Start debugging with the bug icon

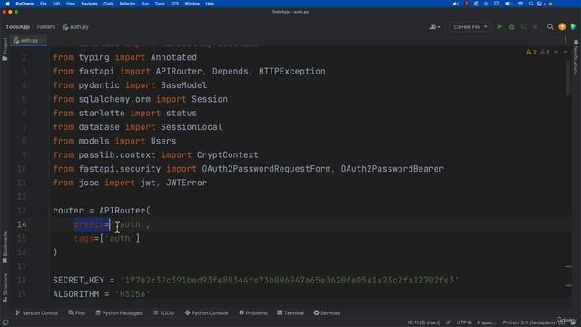pyautogui.click(x=512, y=26)
